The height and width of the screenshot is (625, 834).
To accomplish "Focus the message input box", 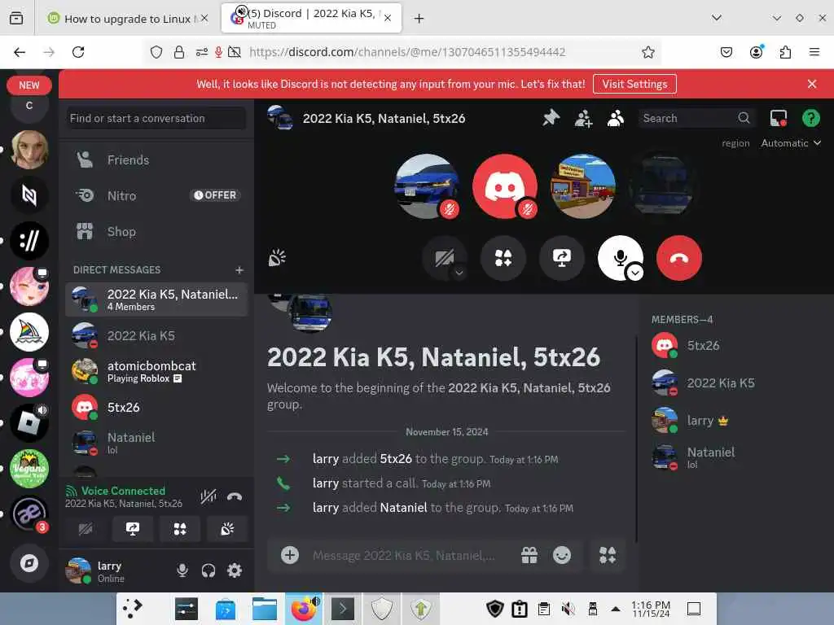I will 404,555.
